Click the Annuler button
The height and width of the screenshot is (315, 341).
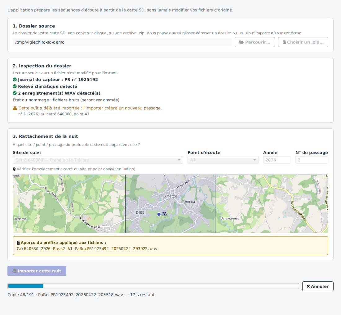click(x=318, y=286)
